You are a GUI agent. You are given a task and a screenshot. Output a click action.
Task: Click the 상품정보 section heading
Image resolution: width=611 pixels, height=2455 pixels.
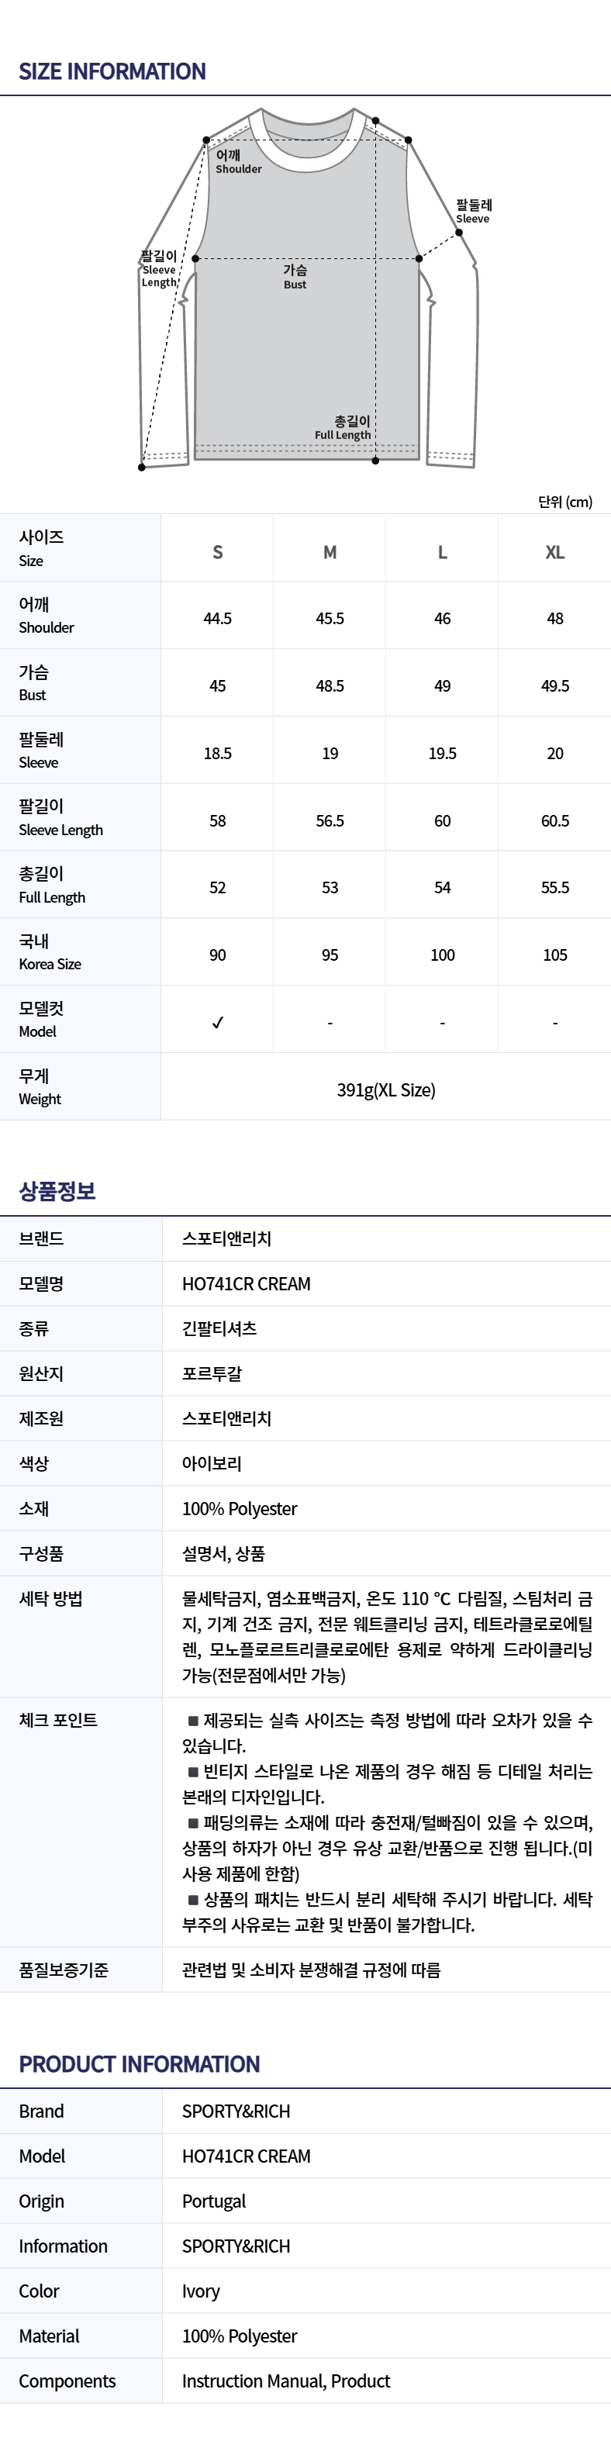57,1191
